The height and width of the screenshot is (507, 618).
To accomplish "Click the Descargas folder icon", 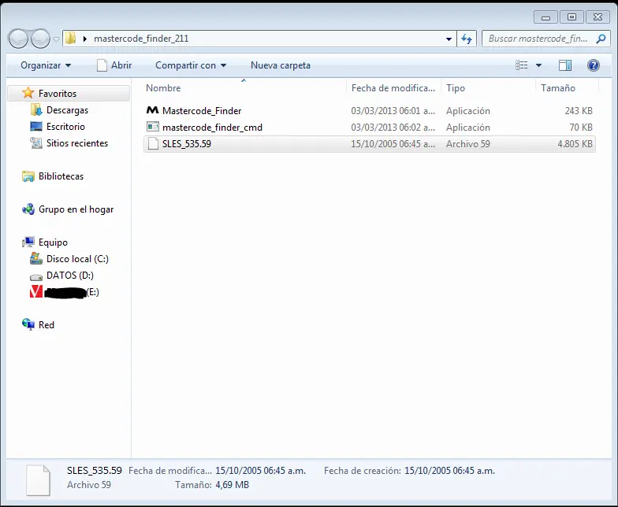I will tap(36, 110).
